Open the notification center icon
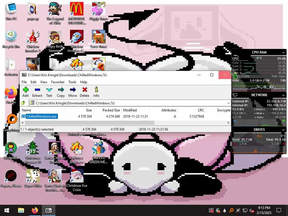Image resolution: width=288 pixels, height=216 pixels. pos(279,210)
